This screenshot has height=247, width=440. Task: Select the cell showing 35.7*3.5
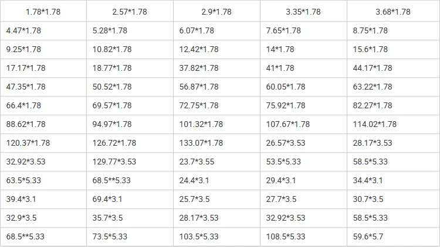pos(130,218)
